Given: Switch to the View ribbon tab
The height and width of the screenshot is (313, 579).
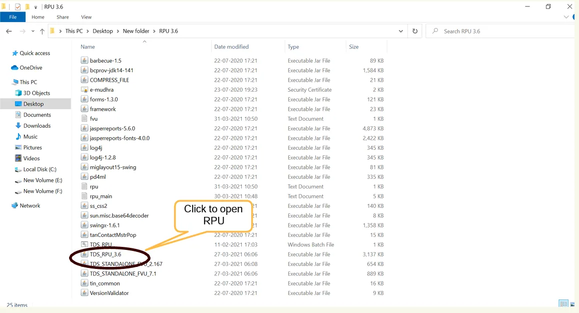Looking at the screenshot, I should 87,17.
